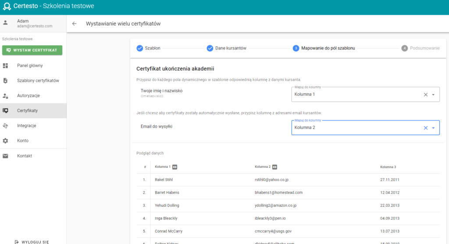449x244 pixels.
Task: Click the date 12.04.2012 cell
Action: click(x=390, y=192)
